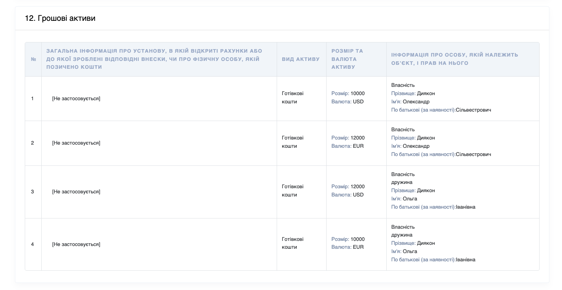This screenshot has width=562, height=290.
Task: Click "Іванівна" patronymic line in row 3
Action: [x=433, y=207]
